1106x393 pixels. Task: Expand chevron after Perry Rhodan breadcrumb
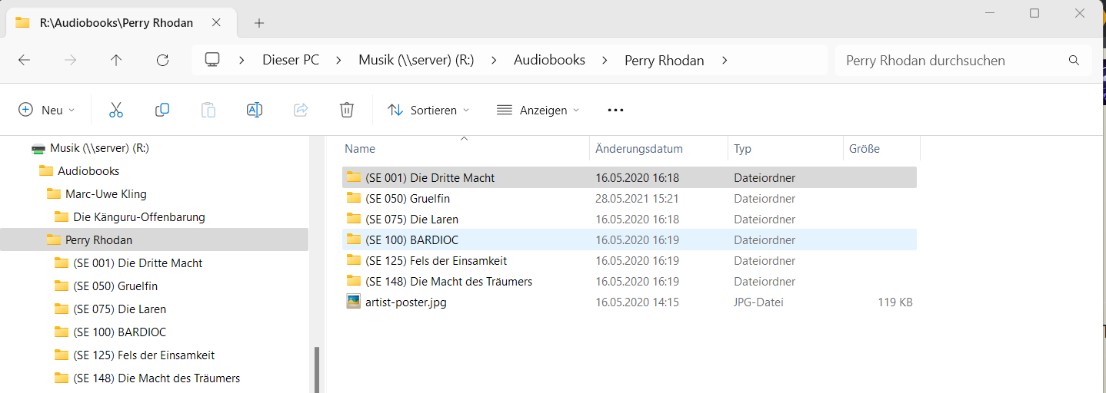[x=725, y=60]
